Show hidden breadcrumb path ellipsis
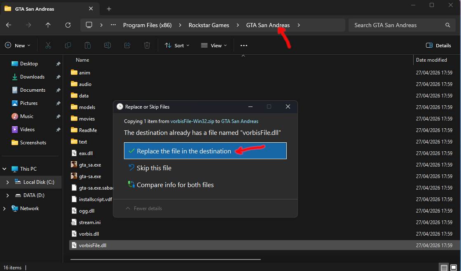 pos(113,25)
